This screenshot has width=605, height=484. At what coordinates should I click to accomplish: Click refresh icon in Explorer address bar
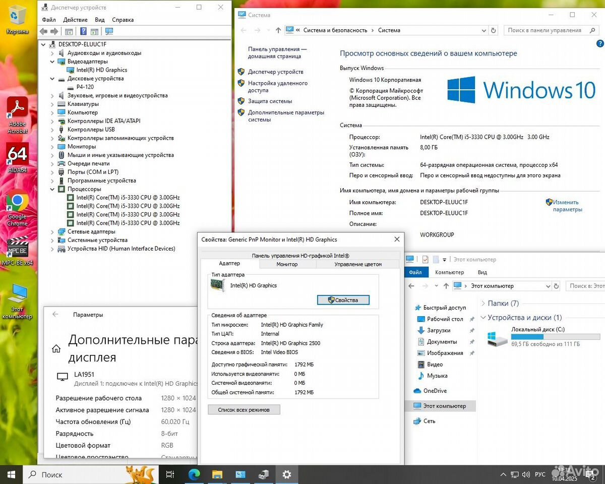(x=557, y=286)
